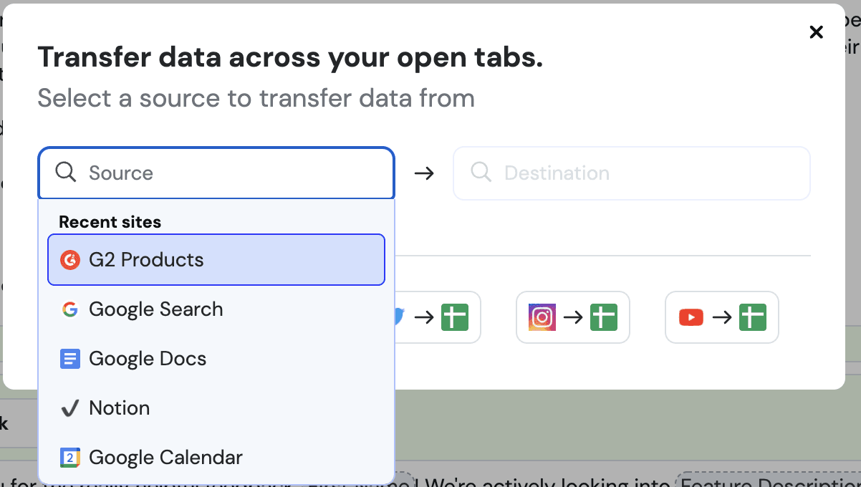Select Google Calendar as the data source
The width and height of the screenshot is (861, 487).
click(165, 458)
